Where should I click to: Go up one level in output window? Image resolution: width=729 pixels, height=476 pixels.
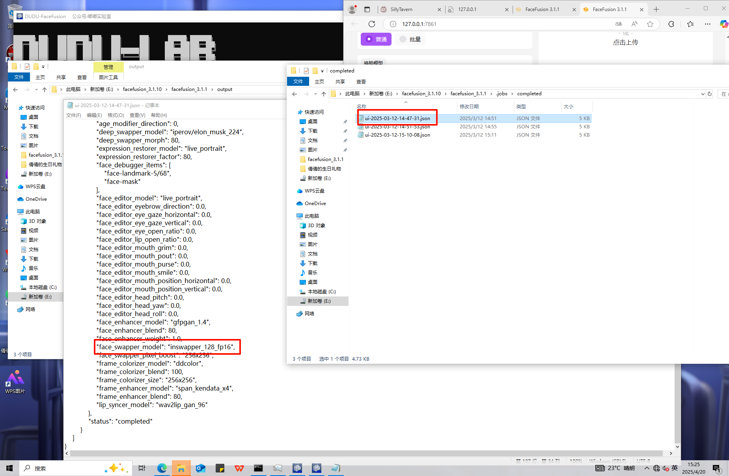(45, 89)
